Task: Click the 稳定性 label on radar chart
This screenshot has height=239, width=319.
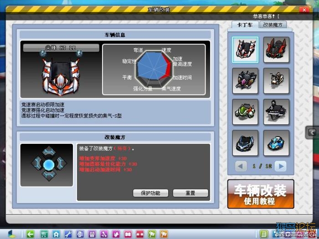Action: click(x=129, y=61)
